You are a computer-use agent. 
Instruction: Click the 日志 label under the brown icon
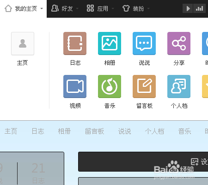pos(75,63)
